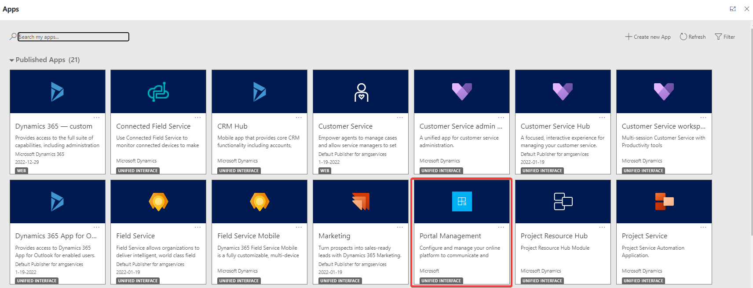
Task: Open more options for Customer Service Hub
Action: click(603, 118)
